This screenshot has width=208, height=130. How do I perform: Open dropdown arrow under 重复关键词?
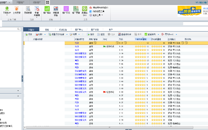point(37,17)
